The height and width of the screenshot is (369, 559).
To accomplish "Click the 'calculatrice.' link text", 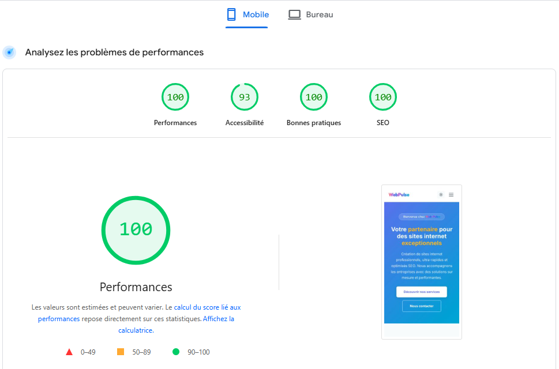I will click(136, 330).
